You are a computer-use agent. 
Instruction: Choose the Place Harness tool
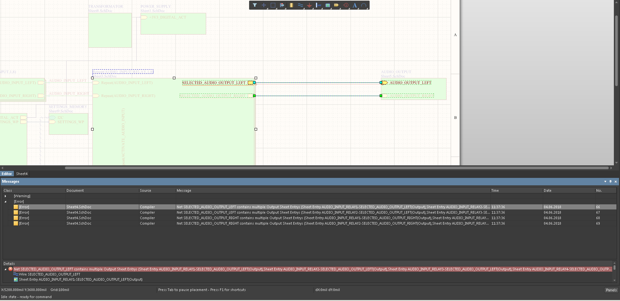[319, 5]
